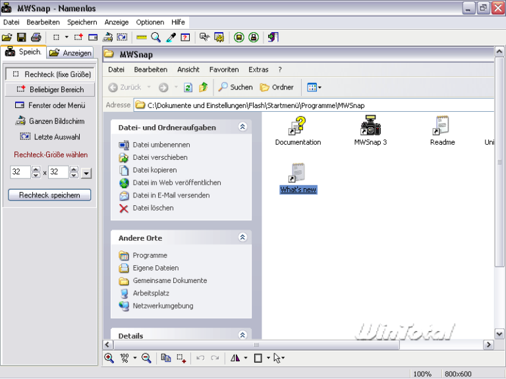Click the vertical scrollbar thumb of preview
The width and height of the screenshot is (506, 379).
click(x=499, y=162)
